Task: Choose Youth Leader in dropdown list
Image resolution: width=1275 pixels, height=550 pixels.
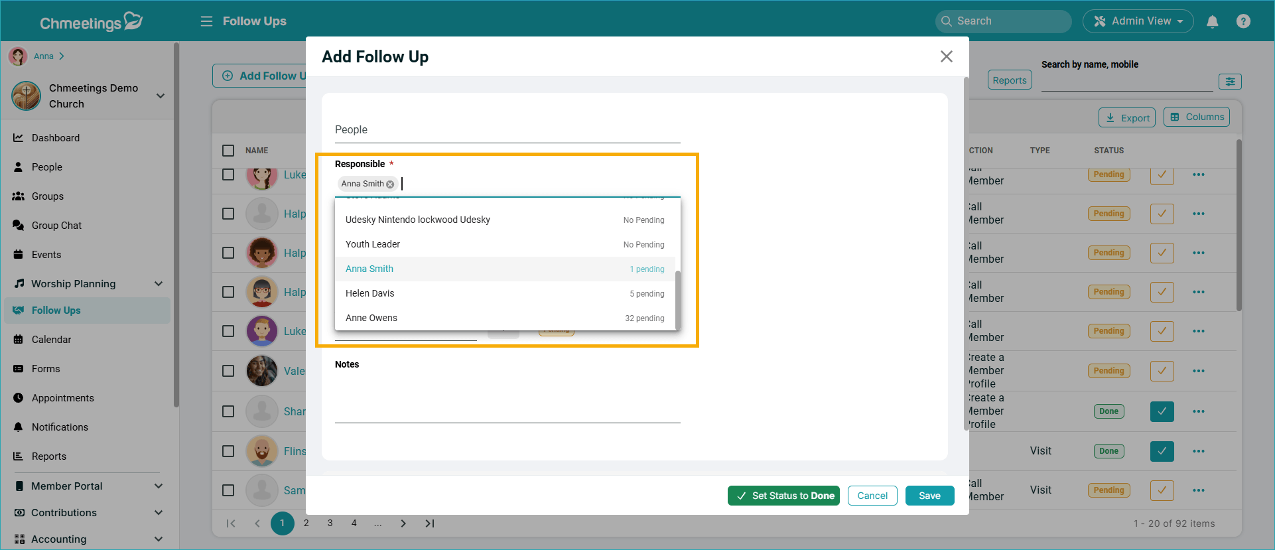Action: pyautogui.click(x=505, y=244)
